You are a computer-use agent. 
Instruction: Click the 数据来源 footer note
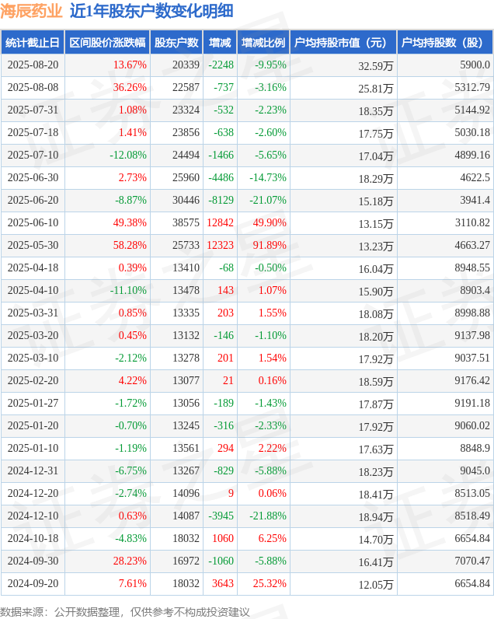(124, 611)
